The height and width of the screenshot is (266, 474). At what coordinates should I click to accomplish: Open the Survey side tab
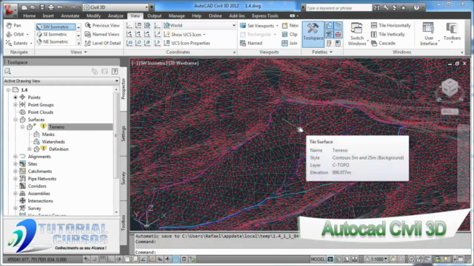124,178
